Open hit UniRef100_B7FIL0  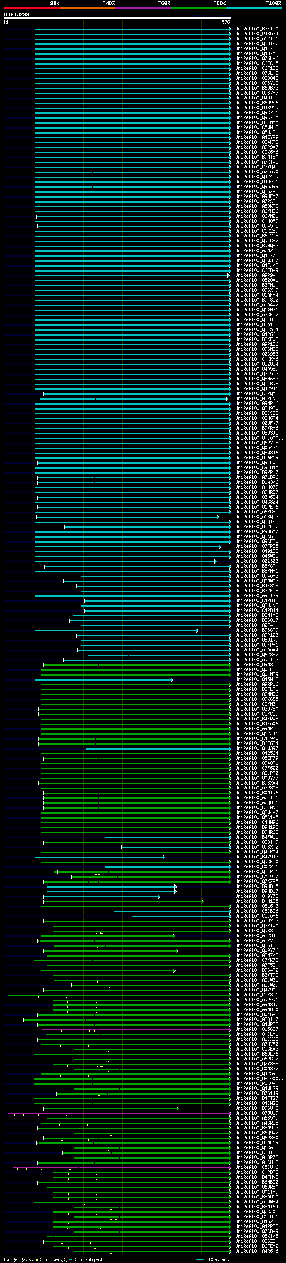point(256,29)
